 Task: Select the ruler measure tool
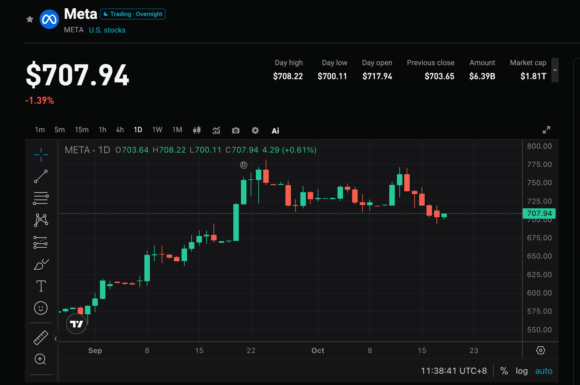tap(41, 337)
